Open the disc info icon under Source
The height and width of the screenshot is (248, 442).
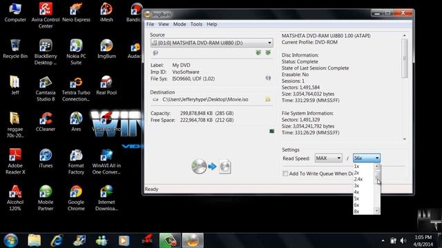tap(155, 53)
